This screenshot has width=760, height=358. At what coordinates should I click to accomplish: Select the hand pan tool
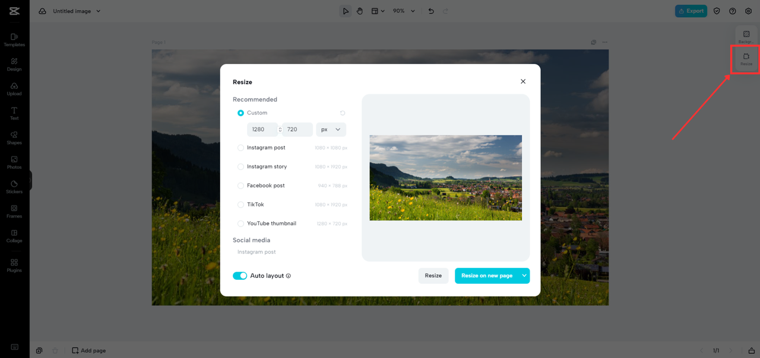[360, 11]
